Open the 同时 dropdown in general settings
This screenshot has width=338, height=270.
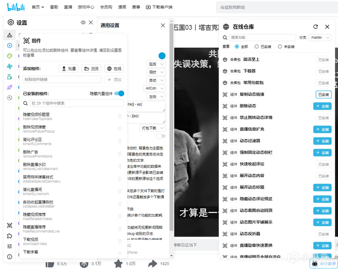pyautogui.click(x=156, y=72)
